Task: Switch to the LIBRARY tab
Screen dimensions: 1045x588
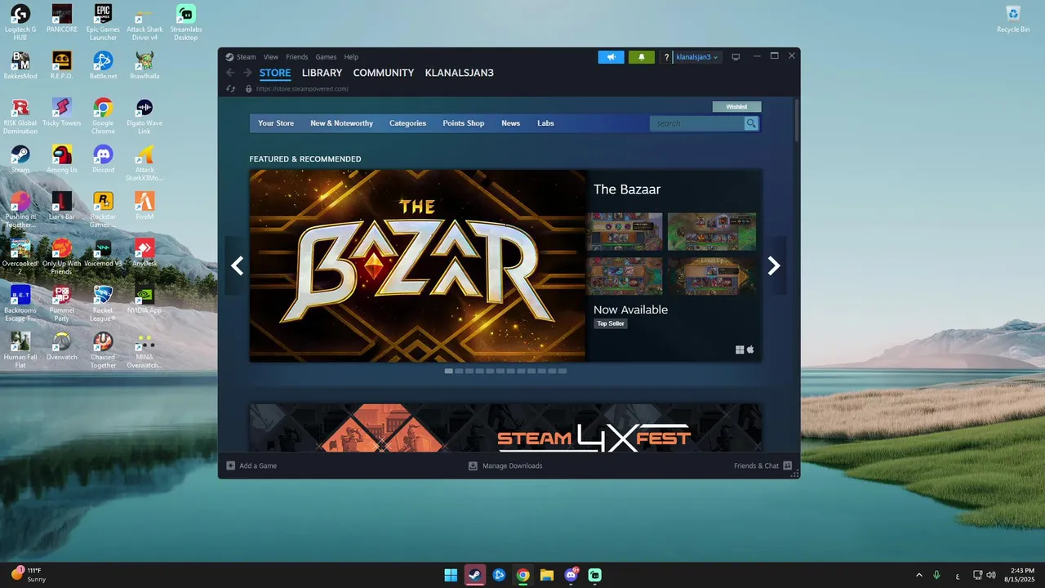Action: click(x=322, y=73)
